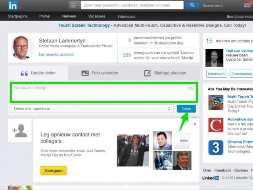The width and height of the screenshot is (253, 190).
Task: Open the Multi-Touch ad title link
Action: [240, 97]
